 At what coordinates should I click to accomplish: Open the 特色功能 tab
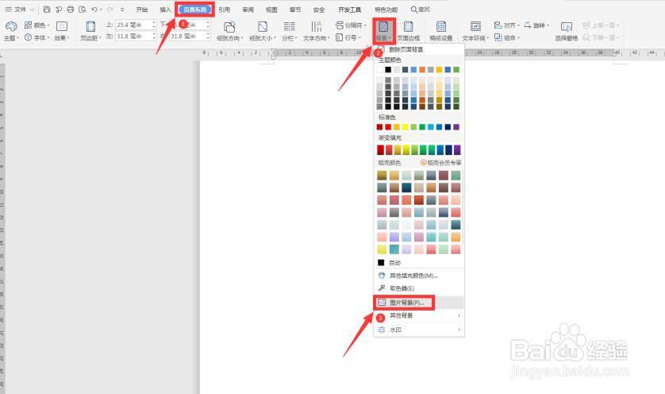(x=386, y=10)
